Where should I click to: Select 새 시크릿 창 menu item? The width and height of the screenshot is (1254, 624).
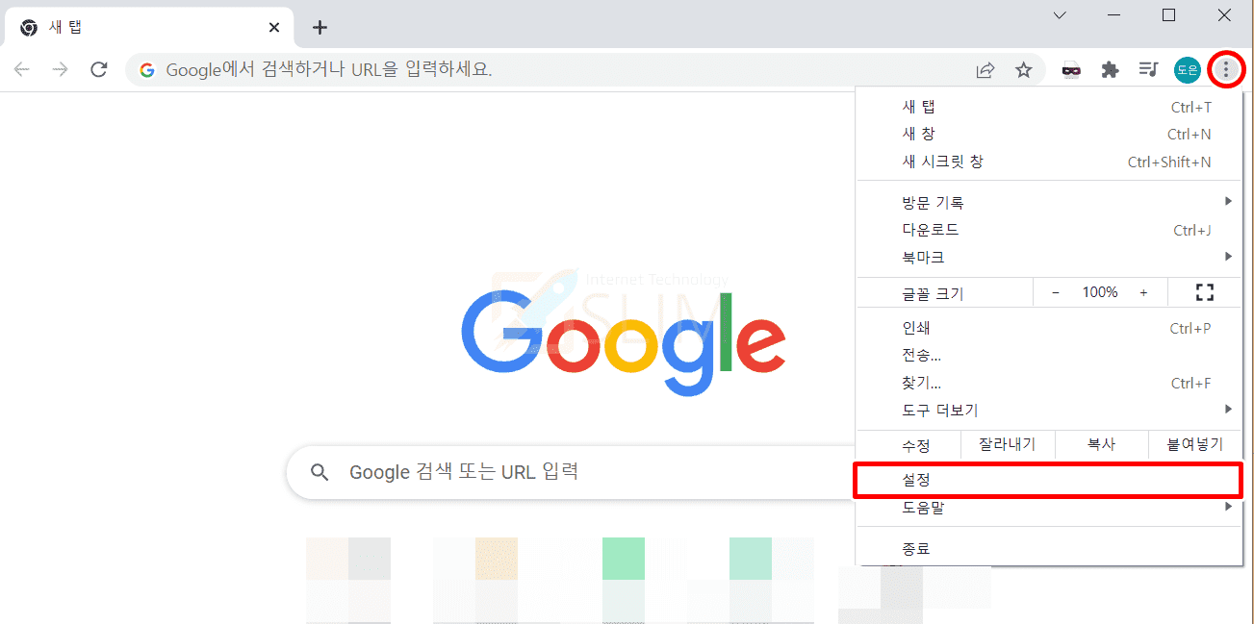coord(1049,162)
